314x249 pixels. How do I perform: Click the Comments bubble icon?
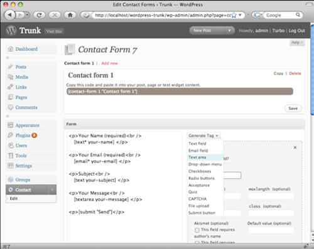[x=10, y=107]
